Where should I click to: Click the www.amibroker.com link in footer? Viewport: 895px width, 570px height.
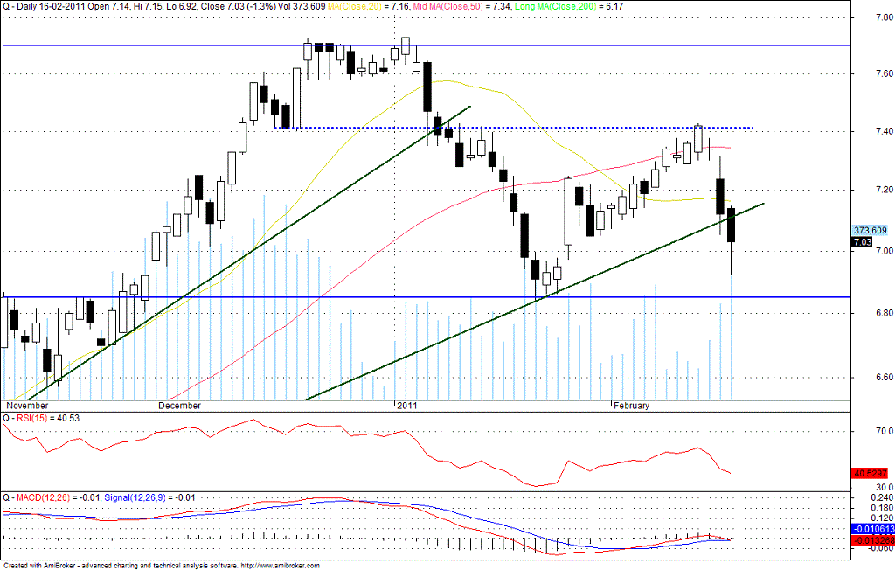pyautogui.click(x=282, y=566)
